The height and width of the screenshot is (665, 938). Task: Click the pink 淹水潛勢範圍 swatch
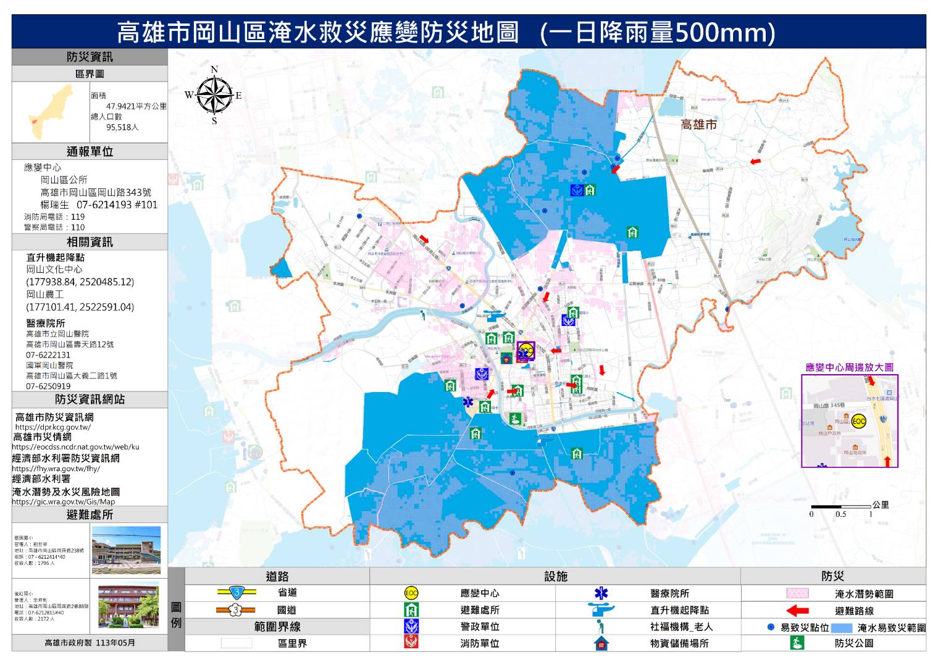click(797, 593)
